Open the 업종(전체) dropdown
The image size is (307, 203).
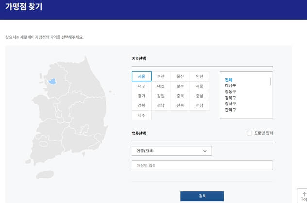pos(171,151)
